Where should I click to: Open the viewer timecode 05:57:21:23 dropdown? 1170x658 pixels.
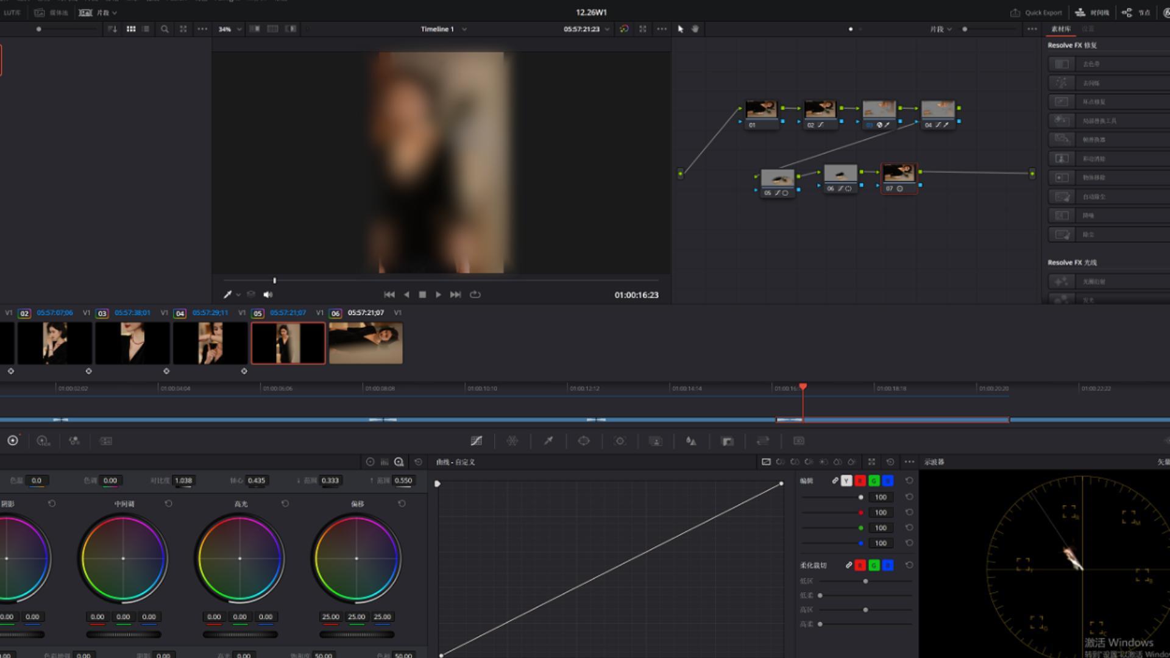click(x=586, y=29)
